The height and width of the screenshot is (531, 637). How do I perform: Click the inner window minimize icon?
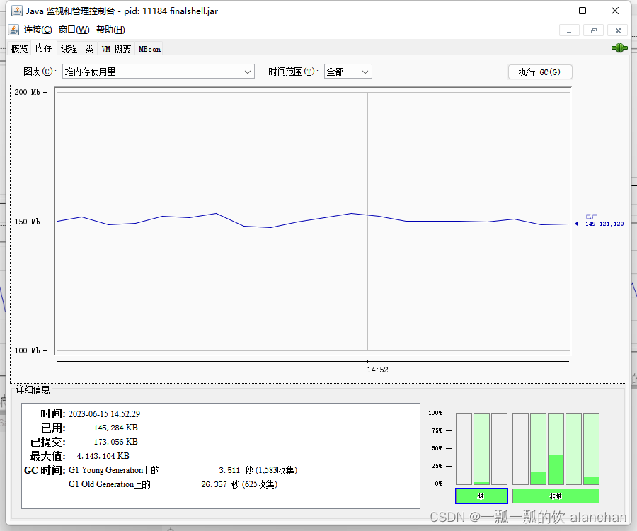(569, 30)
